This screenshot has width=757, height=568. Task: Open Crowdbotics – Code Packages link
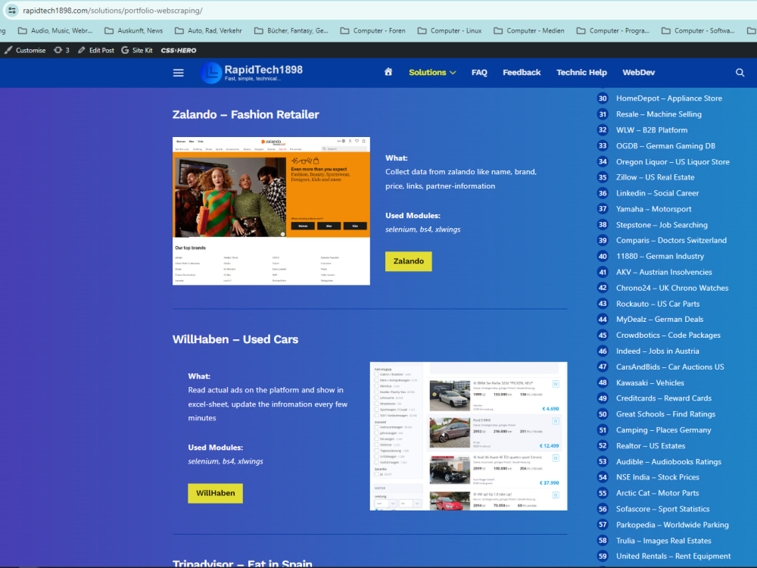coord(668,335)
